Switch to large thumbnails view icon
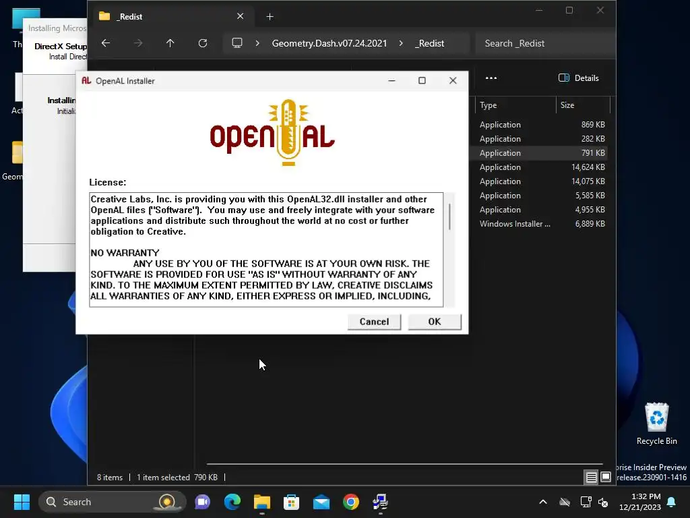Viewport: 690px width, 518px height. pyautogui.click(x=606, y=477)
